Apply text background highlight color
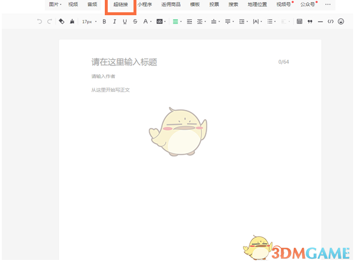Screen dimensions: 356x264 [x=160, y=22]
